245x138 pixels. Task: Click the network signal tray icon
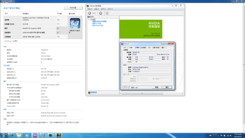pyautogui.click(x=227, y=136)
